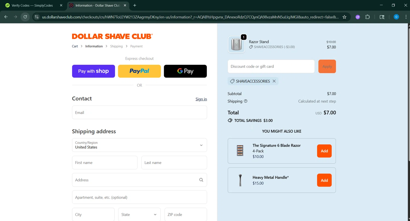This screenshot has height=221, width=410.
Task: Minimize the Chrome window
Action: tap(381, 5)
